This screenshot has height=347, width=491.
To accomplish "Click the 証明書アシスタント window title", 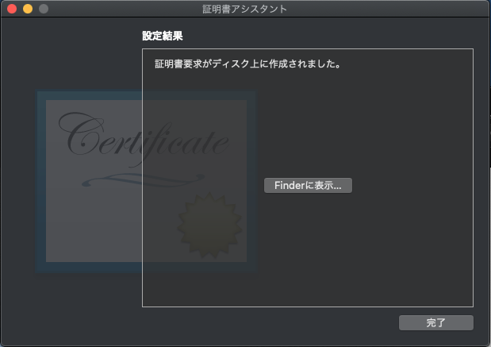I will (244, 9).
